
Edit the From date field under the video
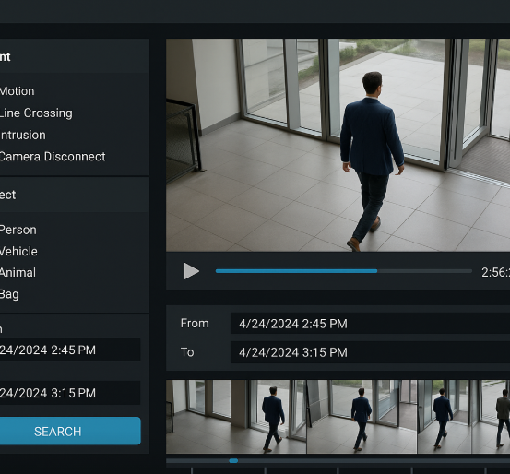tap(370, 324)
